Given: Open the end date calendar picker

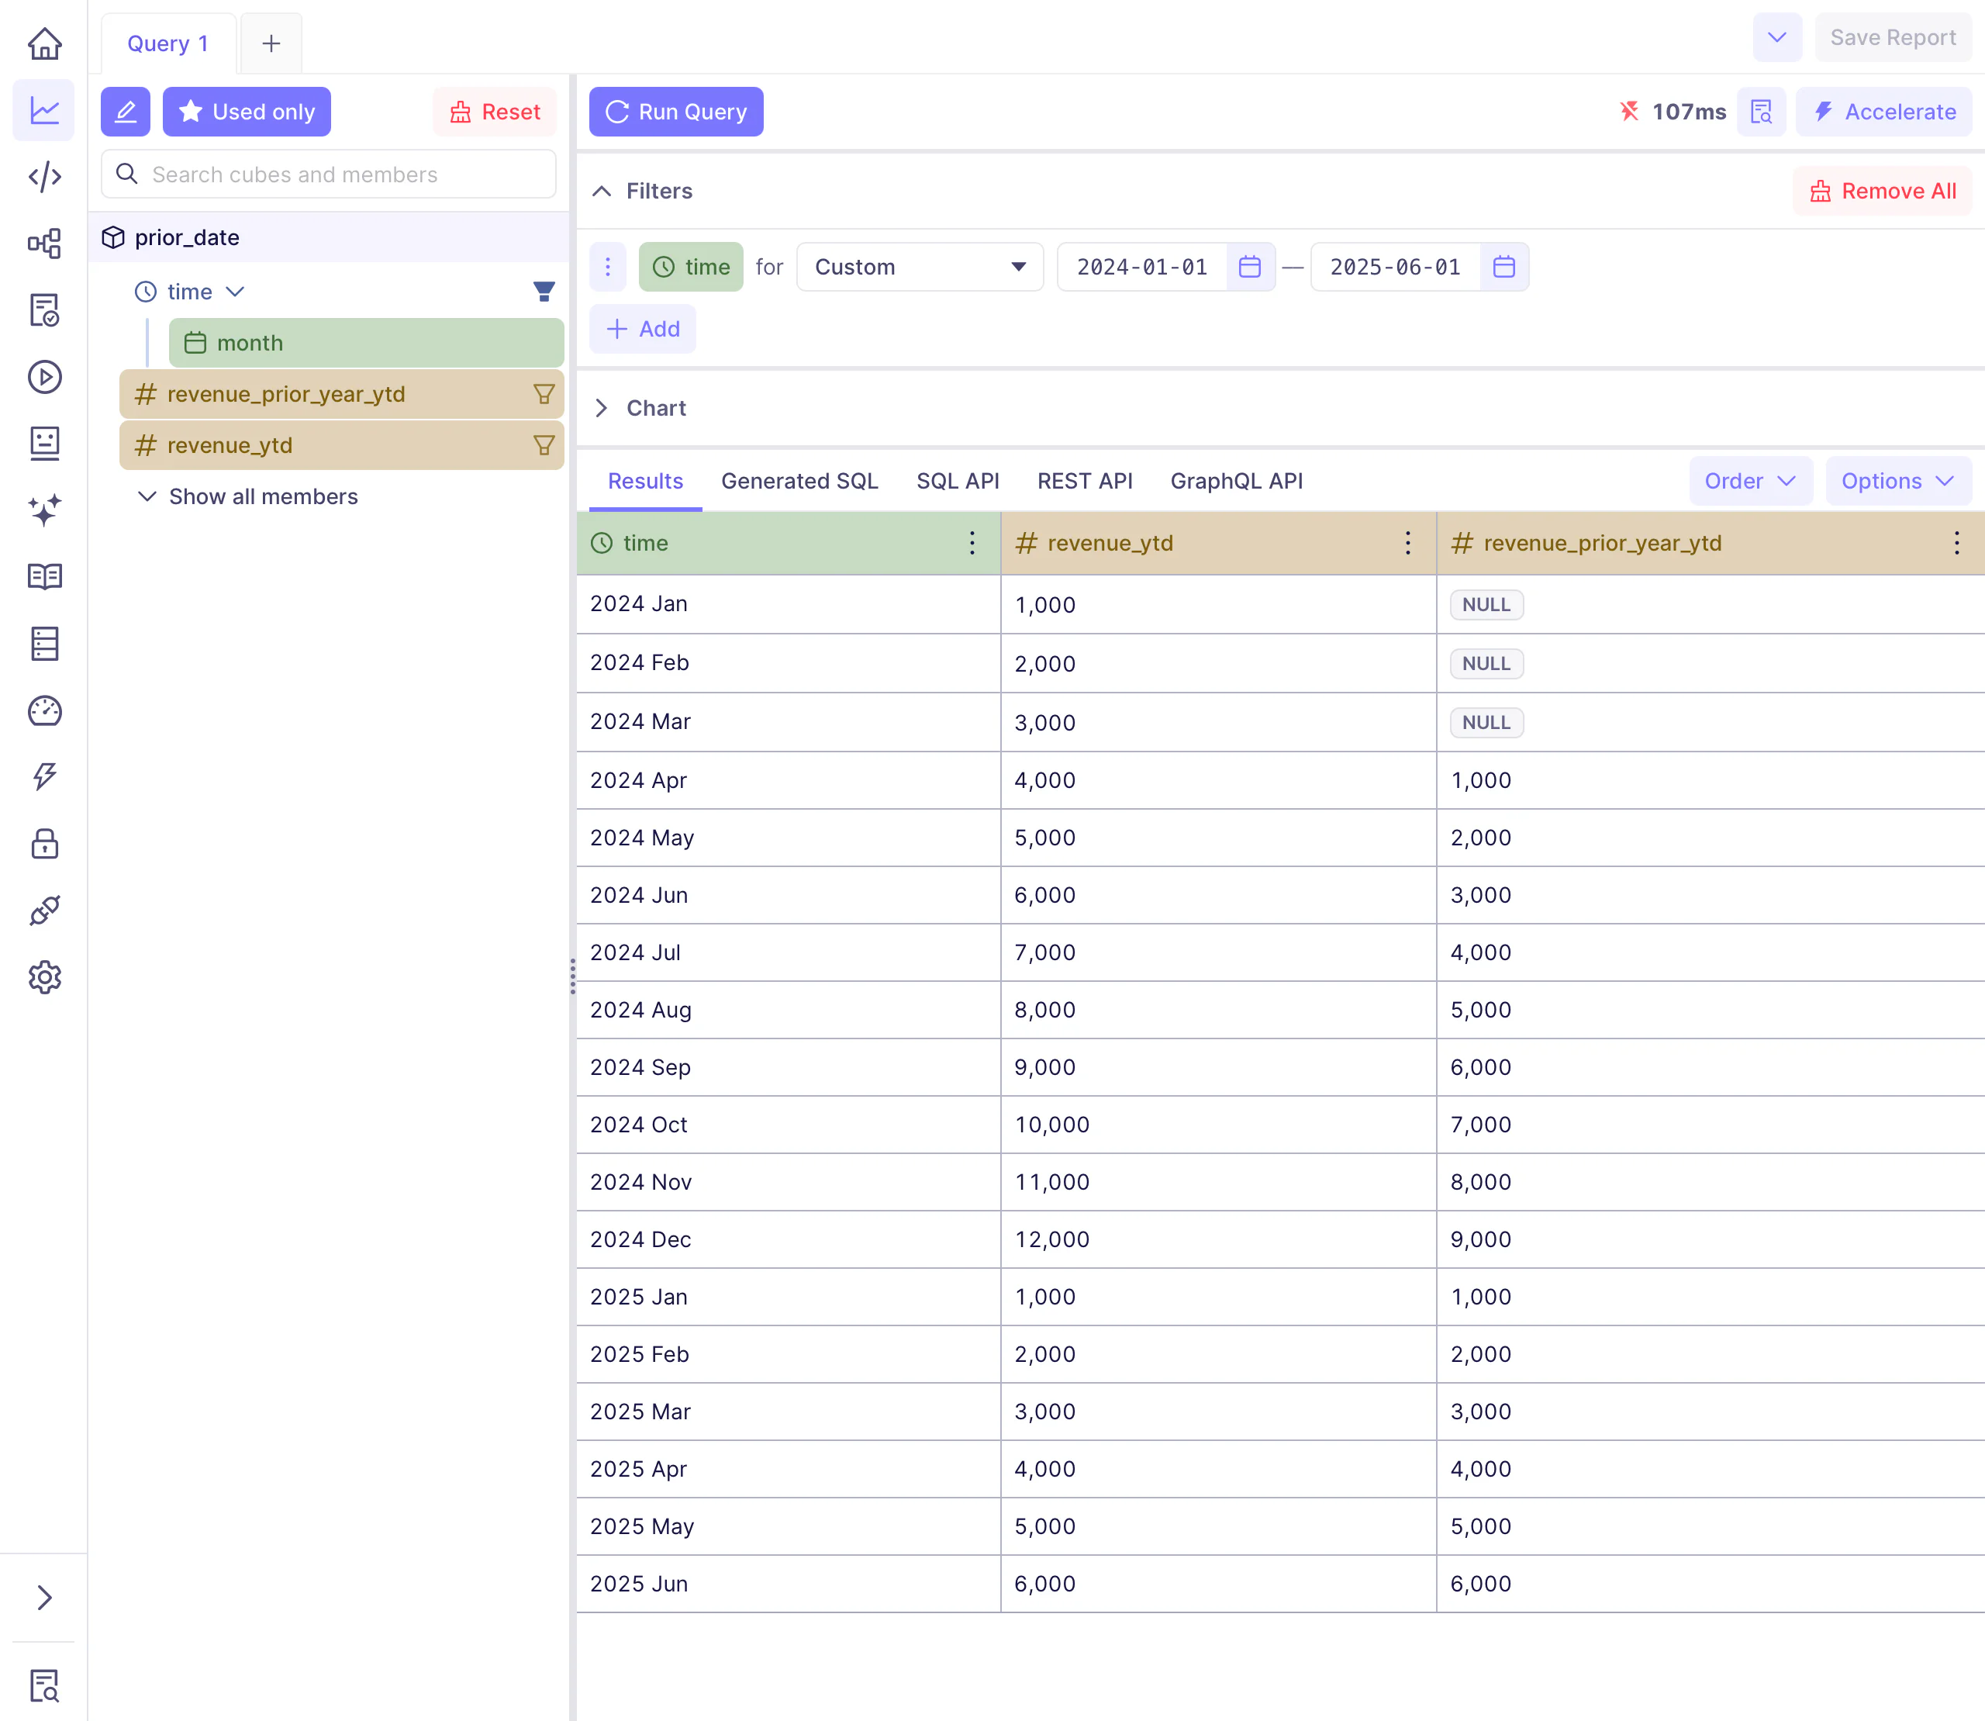Looking at the screenshot, I should [x=1503, y=267].
